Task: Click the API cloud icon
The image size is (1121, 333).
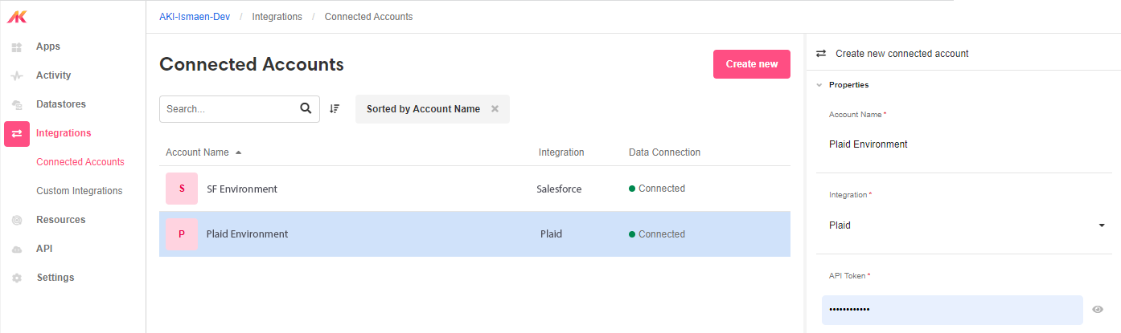Action: tap(16, 250)
